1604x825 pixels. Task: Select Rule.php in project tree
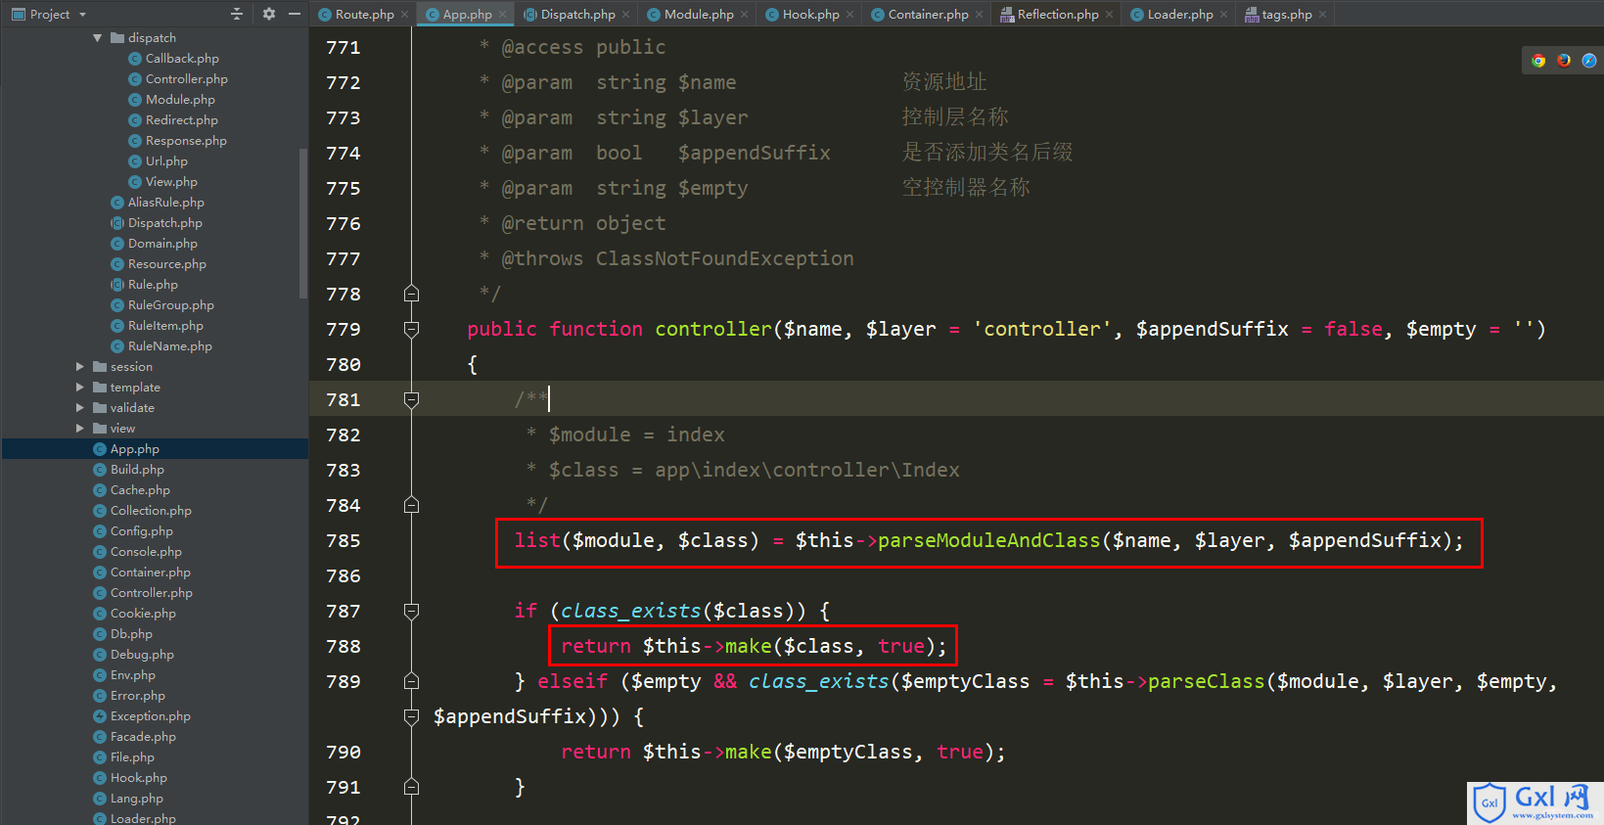coord(153,285)
